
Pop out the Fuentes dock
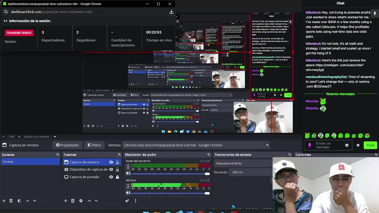tap(119, 155)
